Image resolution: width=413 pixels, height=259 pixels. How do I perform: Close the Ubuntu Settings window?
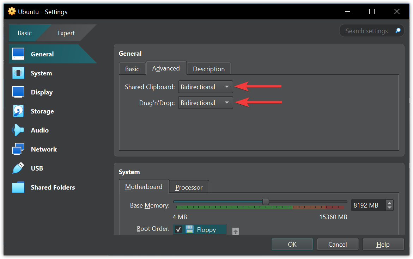click(397, 11)
